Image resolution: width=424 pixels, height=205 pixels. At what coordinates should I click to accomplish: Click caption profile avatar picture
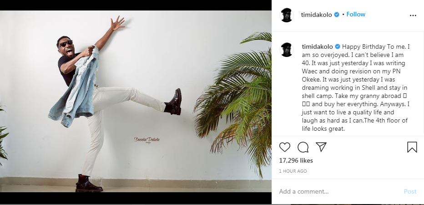[x=286, y=50]
